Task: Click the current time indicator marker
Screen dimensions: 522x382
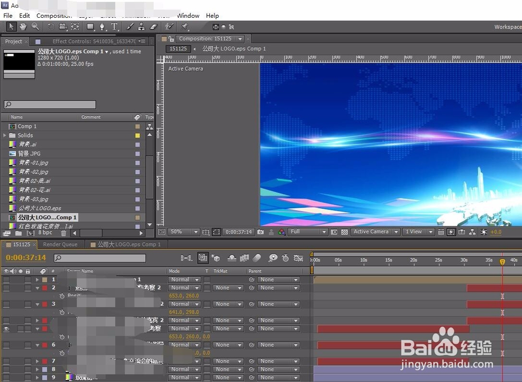Action: 502,262
